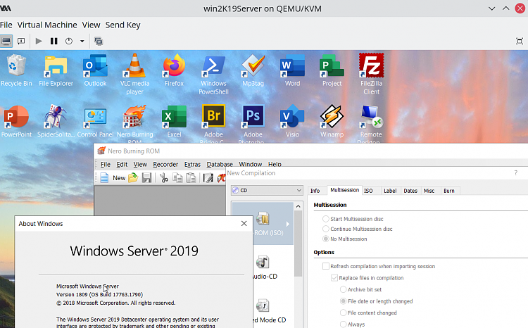Select the File Explorer desktop shortcut
The width and height of the screenshot is (528, 328).
coord(56,70)
